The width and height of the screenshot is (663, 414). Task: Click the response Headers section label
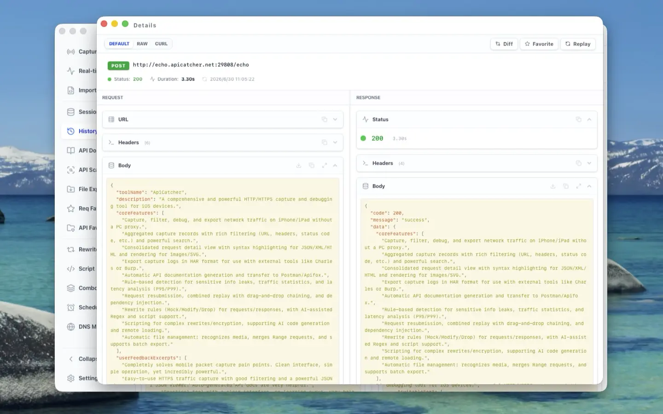(x=383, y=163)
